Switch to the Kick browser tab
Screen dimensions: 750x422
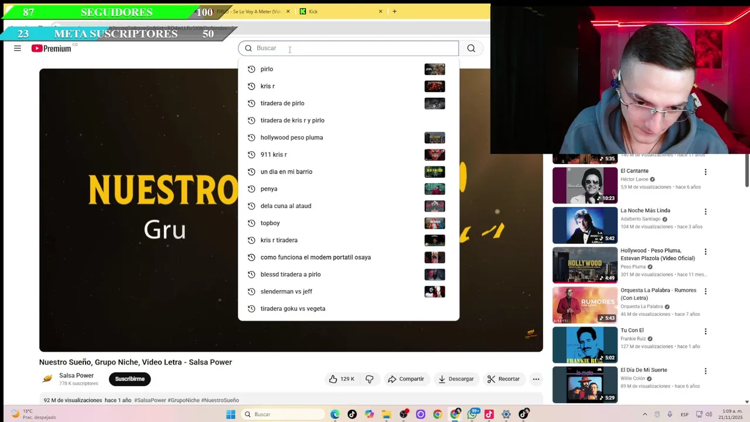[x=341, y=11]
